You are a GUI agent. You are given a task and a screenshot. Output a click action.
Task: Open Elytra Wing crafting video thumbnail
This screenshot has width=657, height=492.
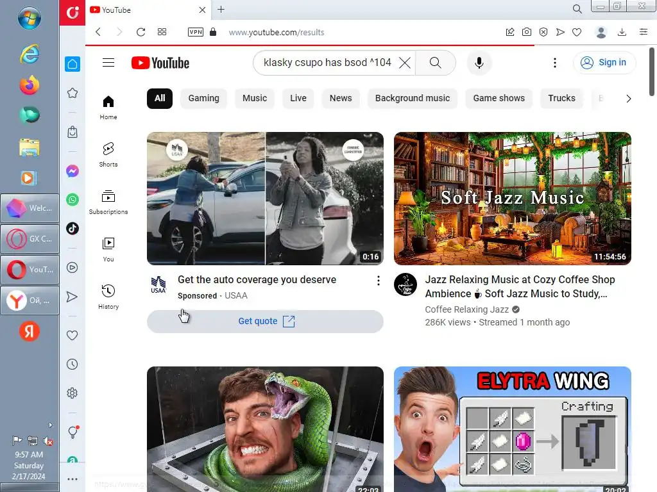(513, 429)
